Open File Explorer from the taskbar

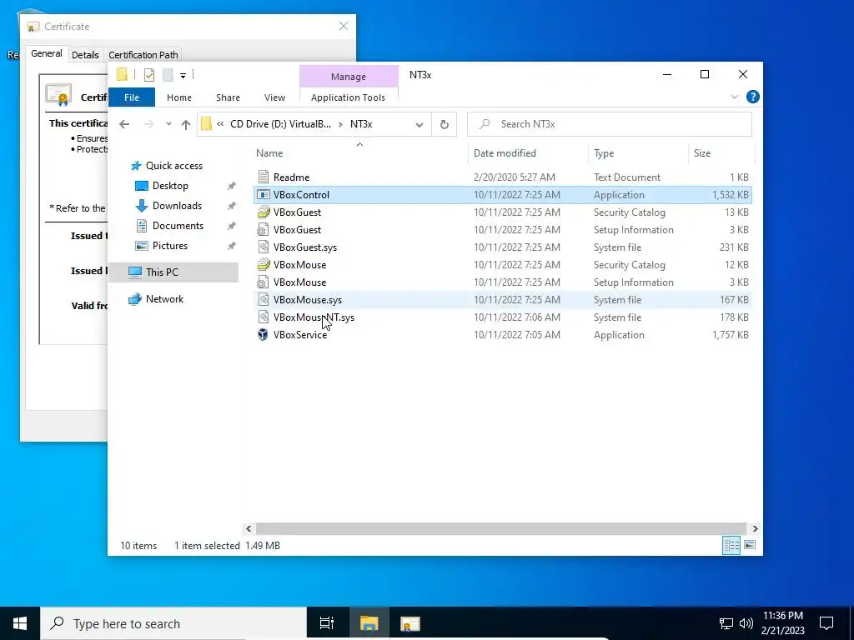[369, 623]
